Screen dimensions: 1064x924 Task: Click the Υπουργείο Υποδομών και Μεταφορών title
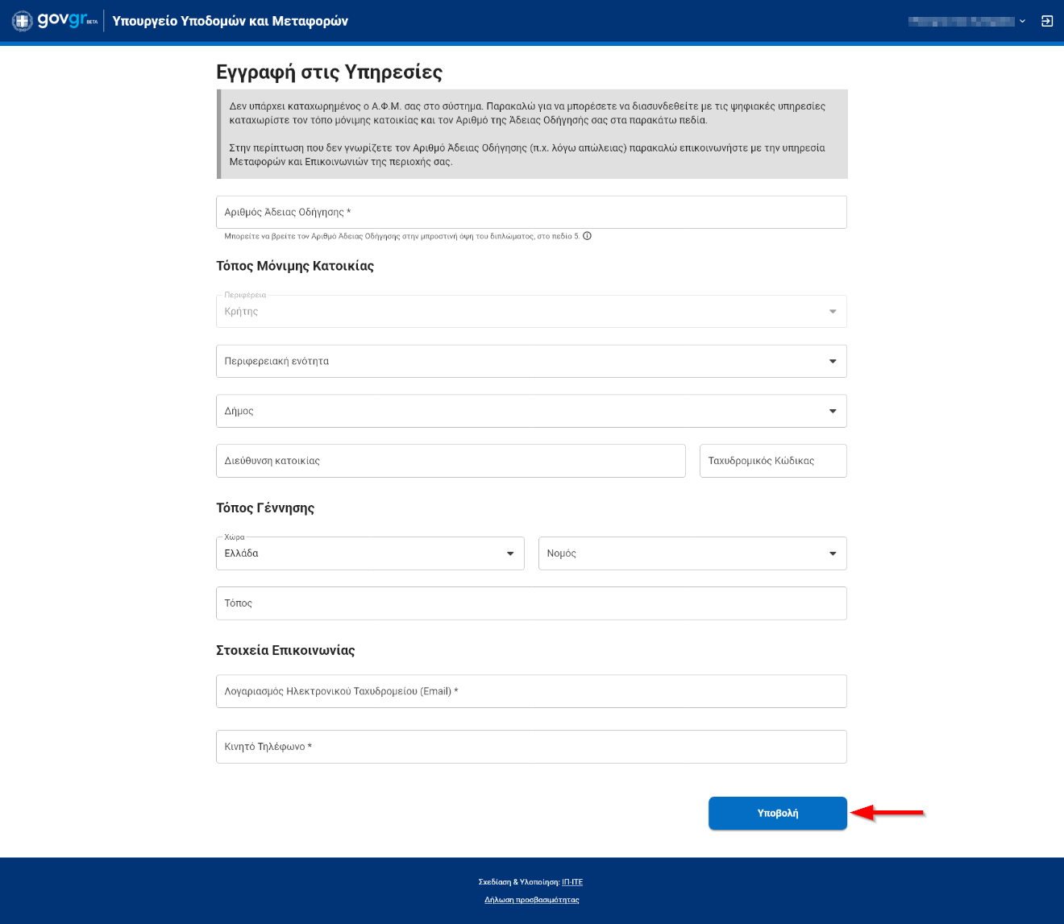point(230,21)
